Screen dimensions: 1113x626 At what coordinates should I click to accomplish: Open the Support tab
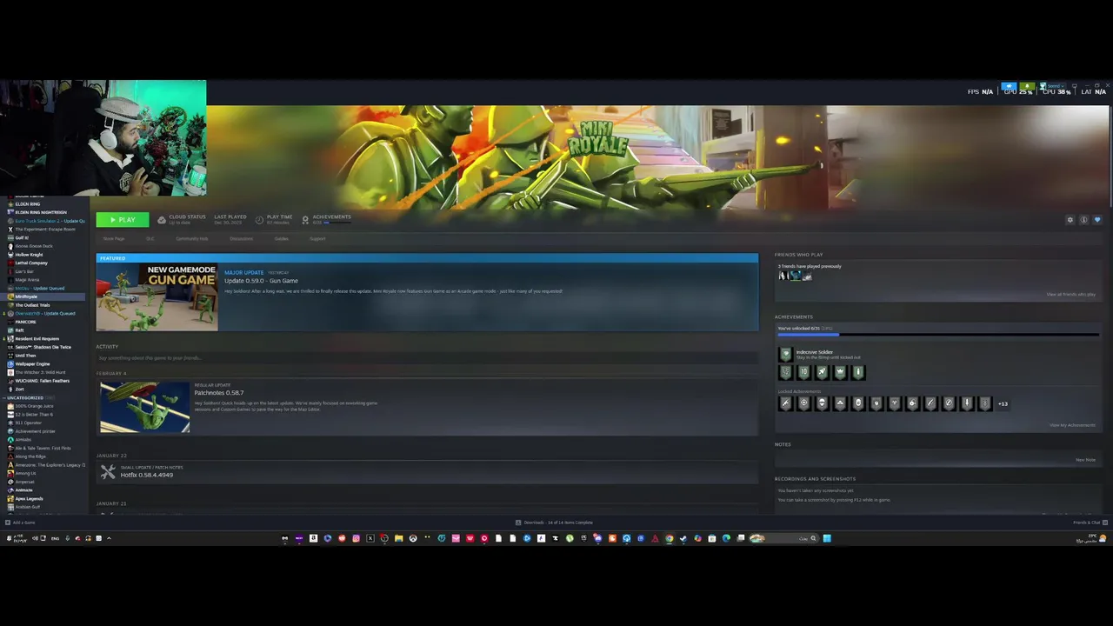(317, 238)
